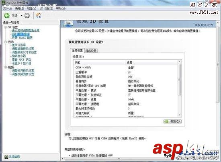Viewport: 221px width, 162px height.
Task: Click the System Information icon at bottom left
Action: tap(6, 157)
